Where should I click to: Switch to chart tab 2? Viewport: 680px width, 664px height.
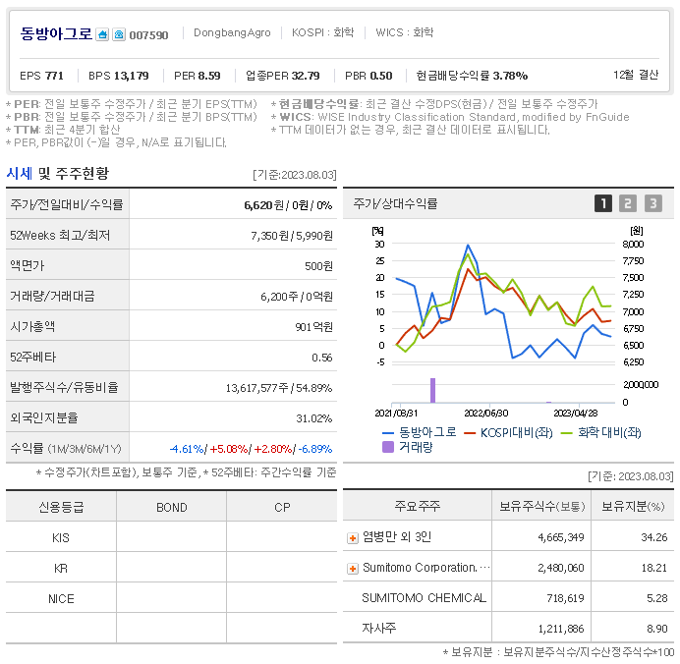(x=628, y=203)
